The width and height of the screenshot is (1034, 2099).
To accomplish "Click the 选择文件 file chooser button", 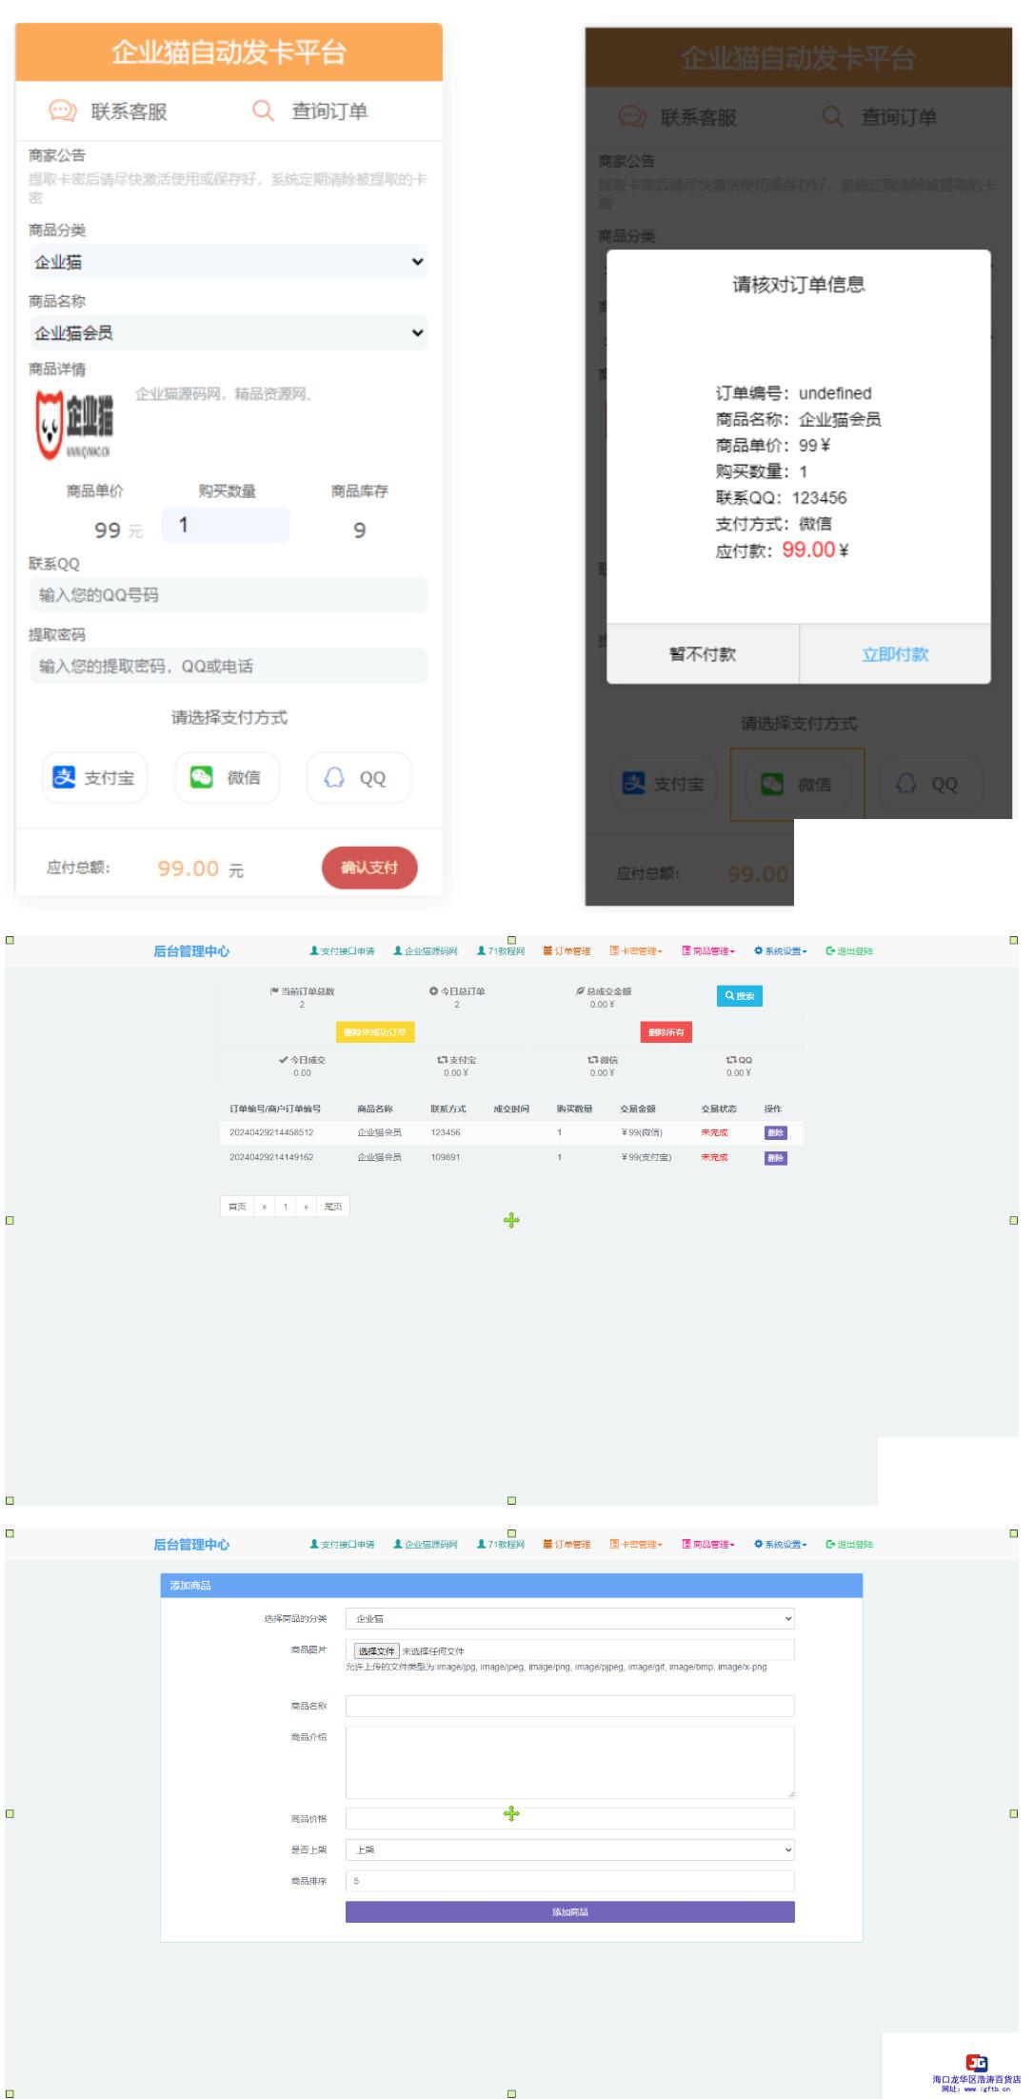I will coord(376,1651).
